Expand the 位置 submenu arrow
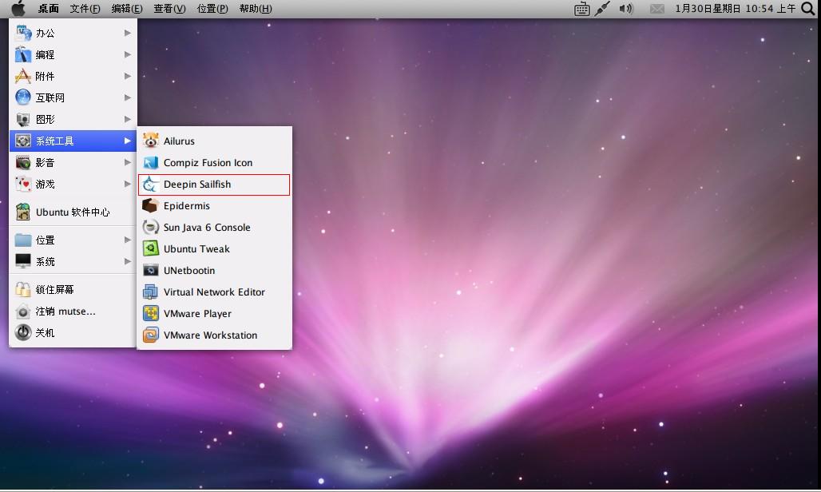This screenshot has width=821, height=492. point(127,240)
